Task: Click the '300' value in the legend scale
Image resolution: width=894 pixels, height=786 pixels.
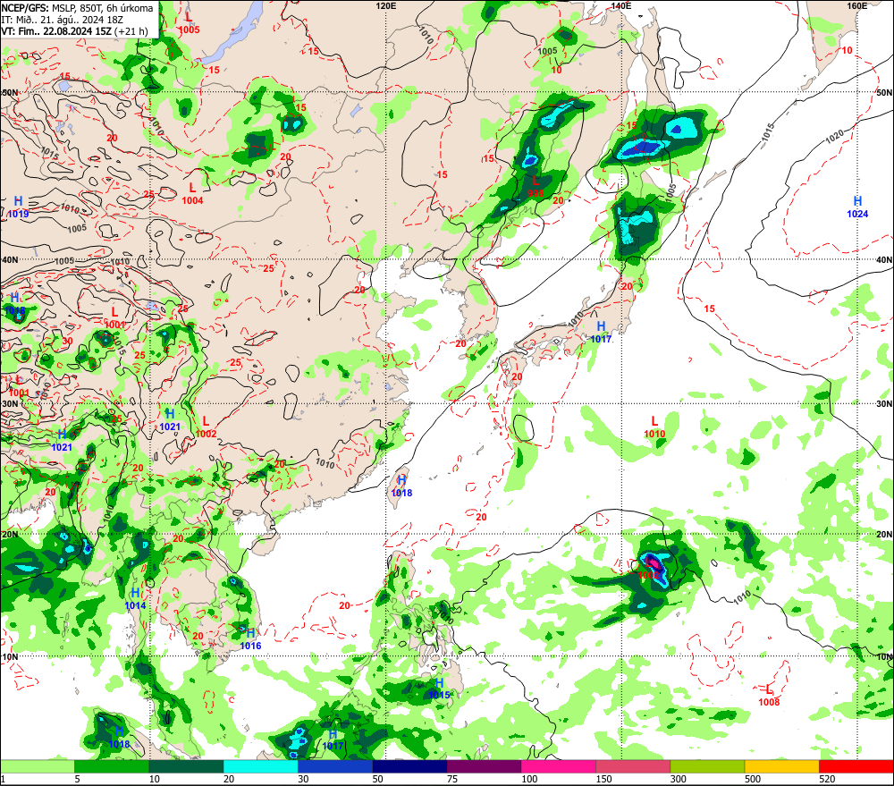Action: click(678, 779)
